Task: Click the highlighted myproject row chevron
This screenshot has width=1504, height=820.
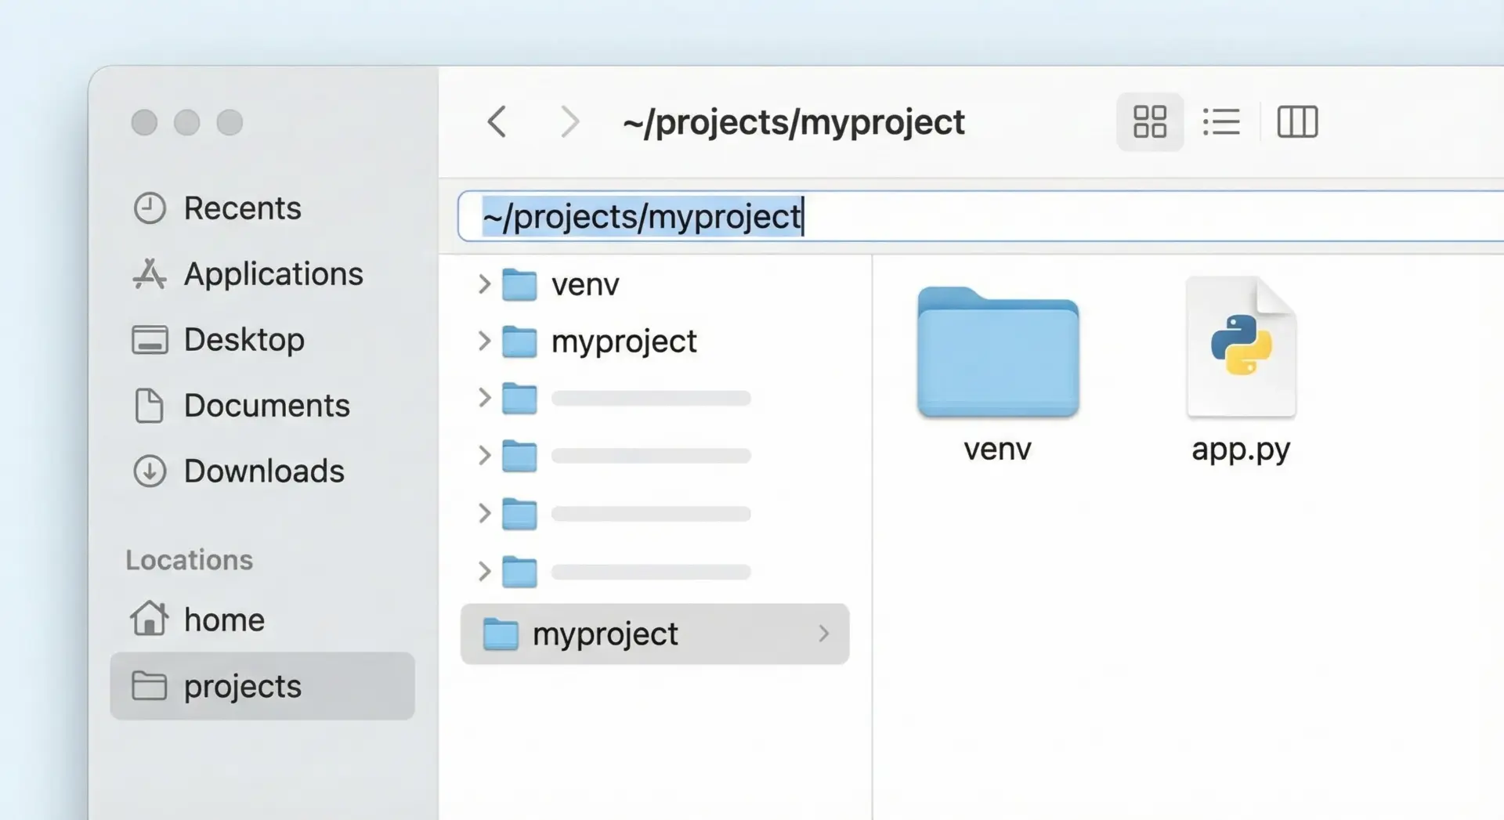Action: tap(823, 634)
